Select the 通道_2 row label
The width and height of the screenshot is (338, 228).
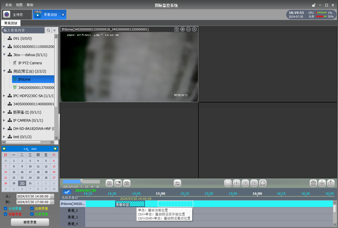click(x=73, y=211)
